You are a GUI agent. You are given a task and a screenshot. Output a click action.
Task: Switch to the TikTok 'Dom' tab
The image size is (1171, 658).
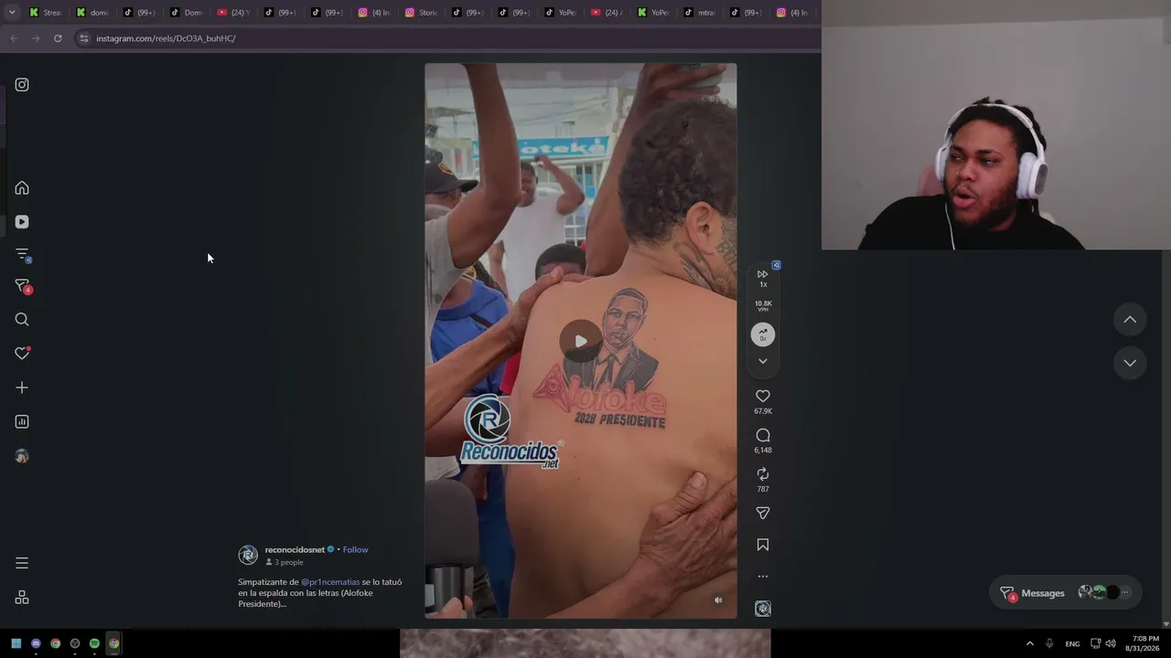[x=186, y=13]
